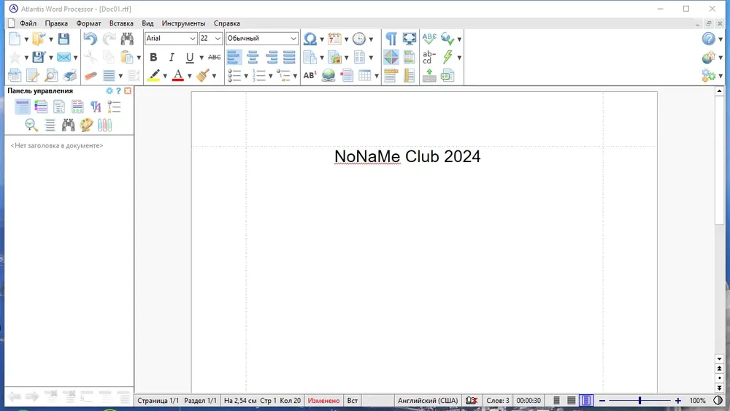
Task: Open the Справка menu
Action: click(227, 23)
